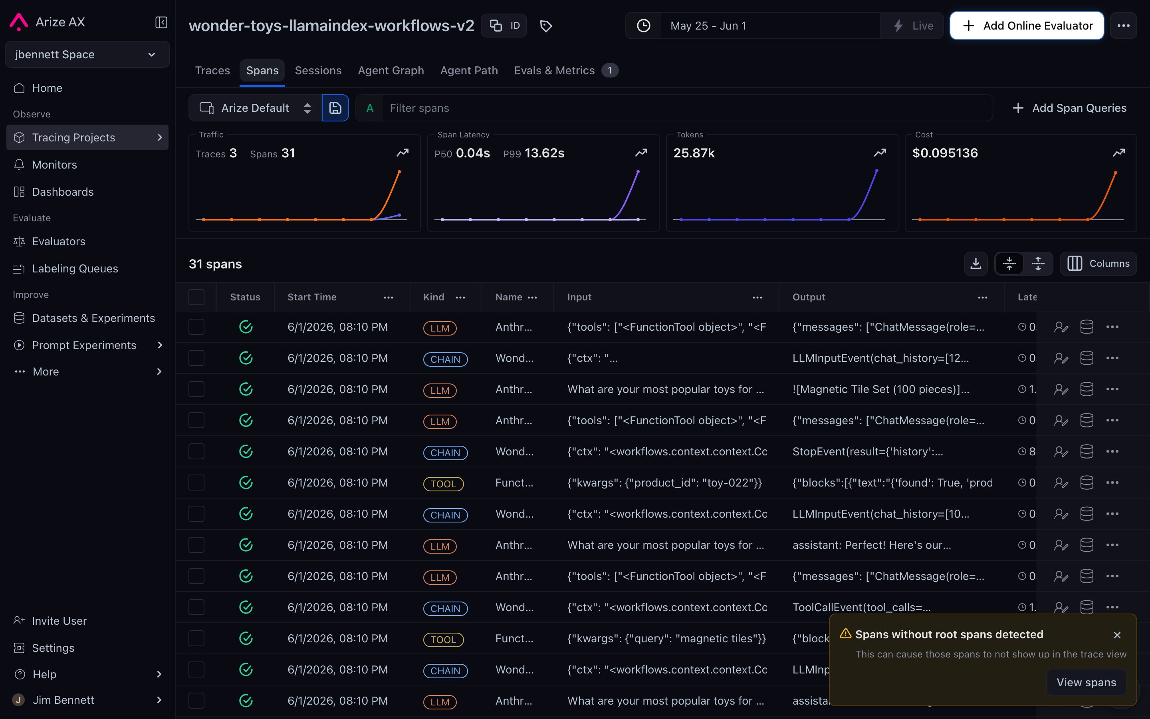Open Datasets & Experiments page

coord(87,318)
